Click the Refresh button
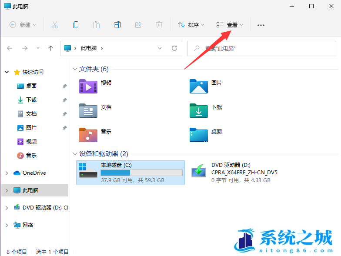 coord(174,48)
